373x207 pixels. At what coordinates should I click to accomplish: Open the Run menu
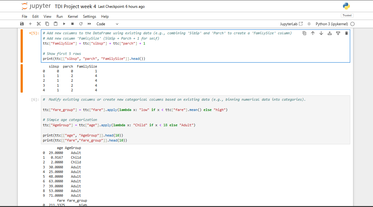[x=60, y=17]
